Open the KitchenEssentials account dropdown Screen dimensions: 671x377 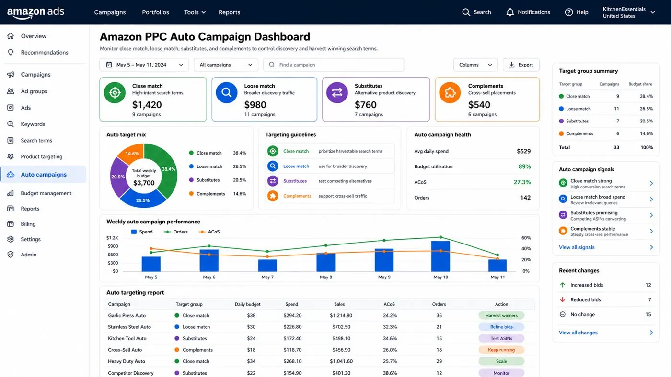pyautogui.click(x=628, y=12)
